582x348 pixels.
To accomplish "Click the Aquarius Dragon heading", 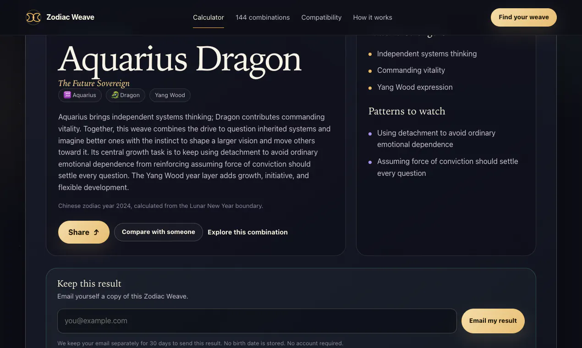I will (180, 60).
